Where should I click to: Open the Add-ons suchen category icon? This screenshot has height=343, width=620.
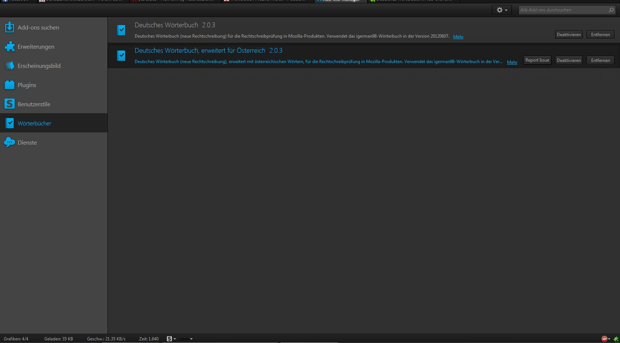pos(10,27)
